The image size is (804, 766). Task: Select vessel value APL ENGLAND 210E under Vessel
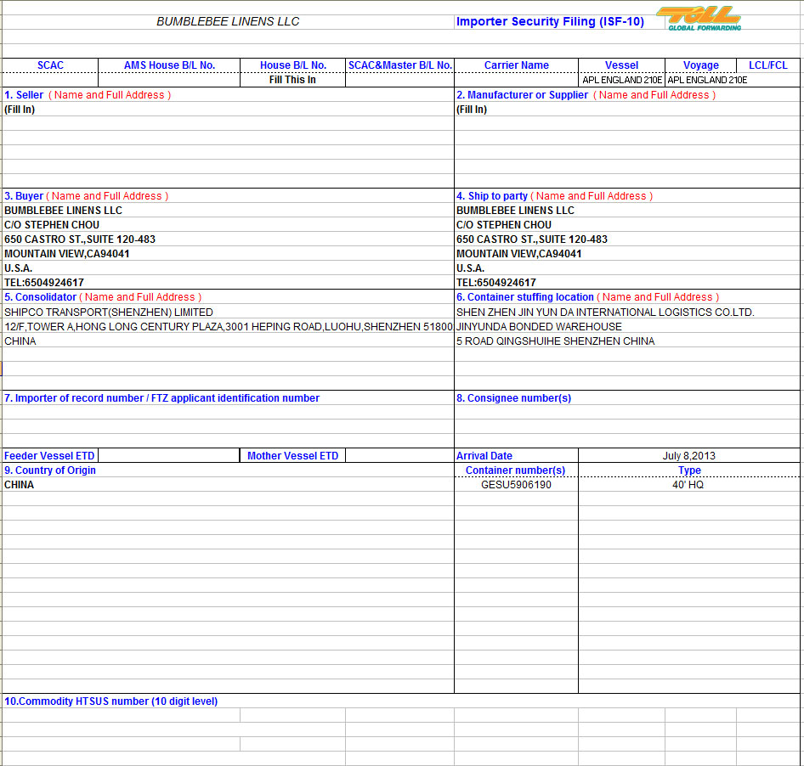click(622, 80)
